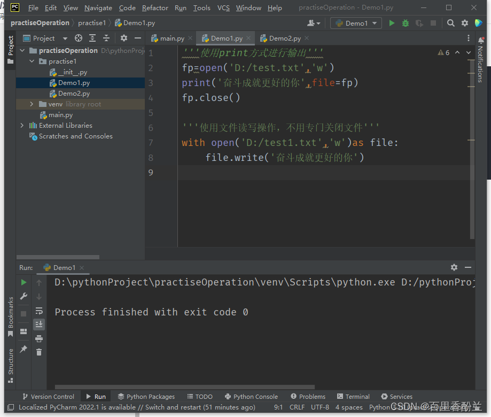
Task: Open the Navigate menu
Action: (98, 8)
